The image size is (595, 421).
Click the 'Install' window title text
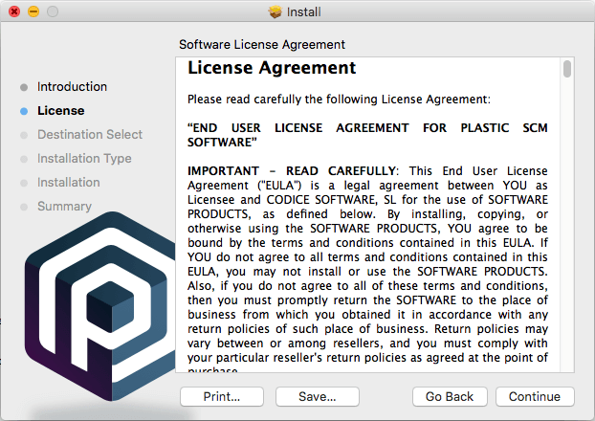point(303,11)
